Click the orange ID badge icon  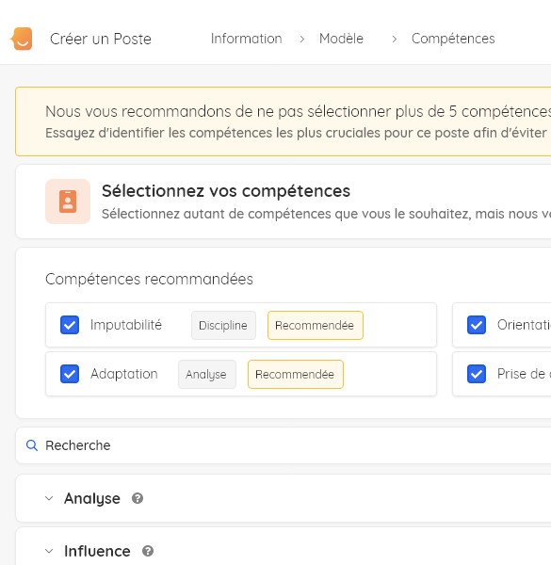pyautogui.click(x=68, y=202)
